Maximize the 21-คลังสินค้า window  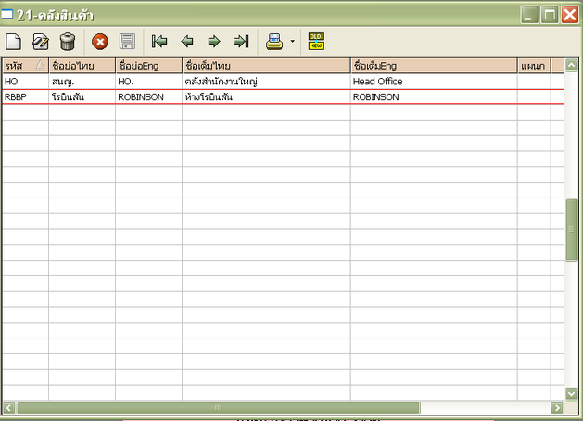(x=551, y=15)
